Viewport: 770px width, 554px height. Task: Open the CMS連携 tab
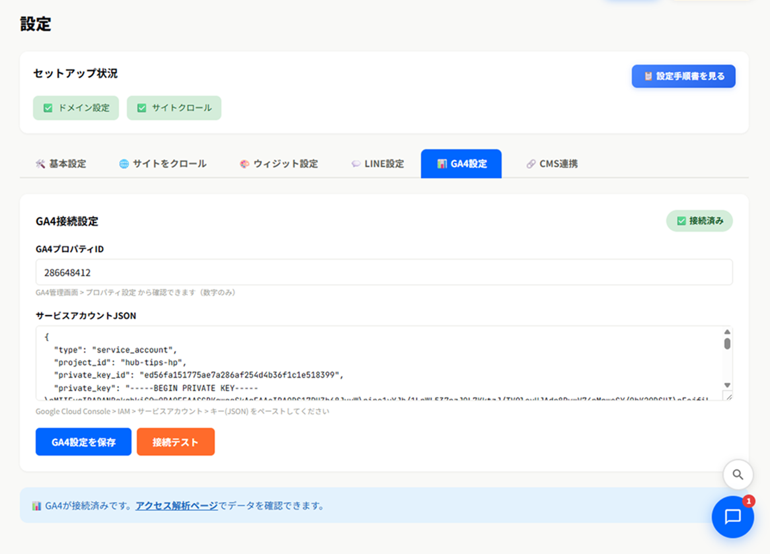pyautogui.click(x=552, y=164)
